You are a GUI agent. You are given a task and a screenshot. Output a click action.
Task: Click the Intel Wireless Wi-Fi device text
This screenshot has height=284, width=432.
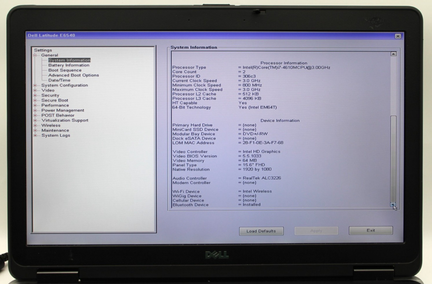257,191
